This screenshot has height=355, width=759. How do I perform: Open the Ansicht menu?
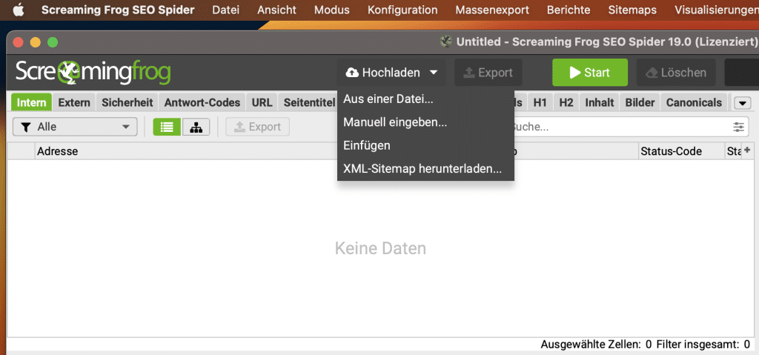277,10
